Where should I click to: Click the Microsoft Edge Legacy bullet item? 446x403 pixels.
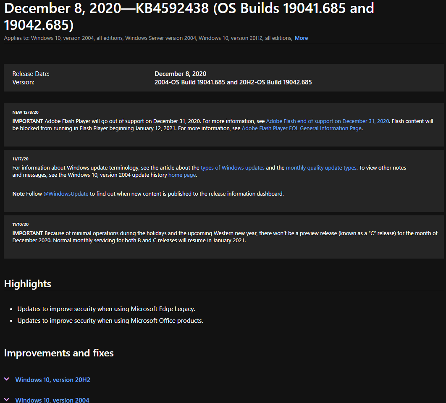click(x=106, y=309)
